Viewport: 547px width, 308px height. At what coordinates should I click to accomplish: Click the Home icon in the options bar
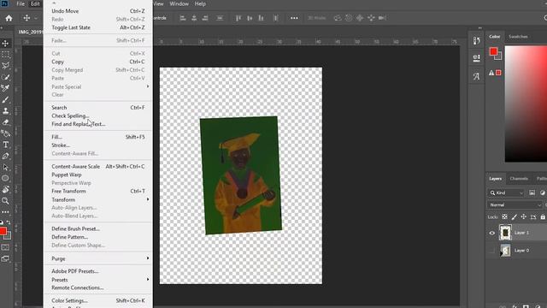tap(9, 18)
